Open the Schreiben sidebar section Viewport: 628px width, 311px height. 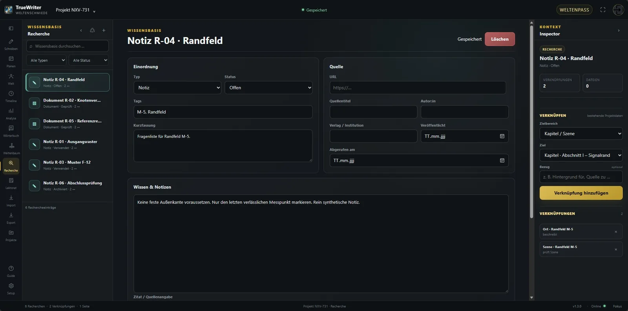11,44
